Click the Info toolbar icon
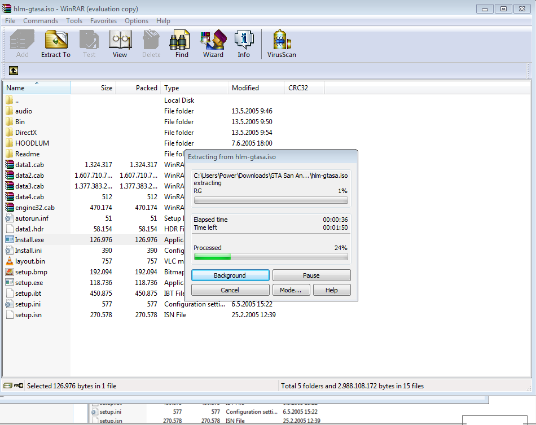 244,44
